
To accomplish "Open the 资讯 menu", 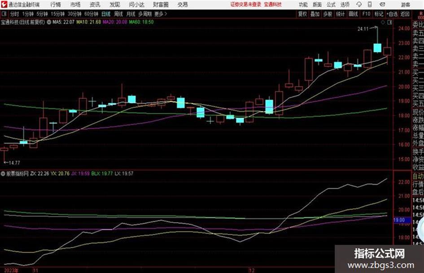I will click(x=95, y=4).
